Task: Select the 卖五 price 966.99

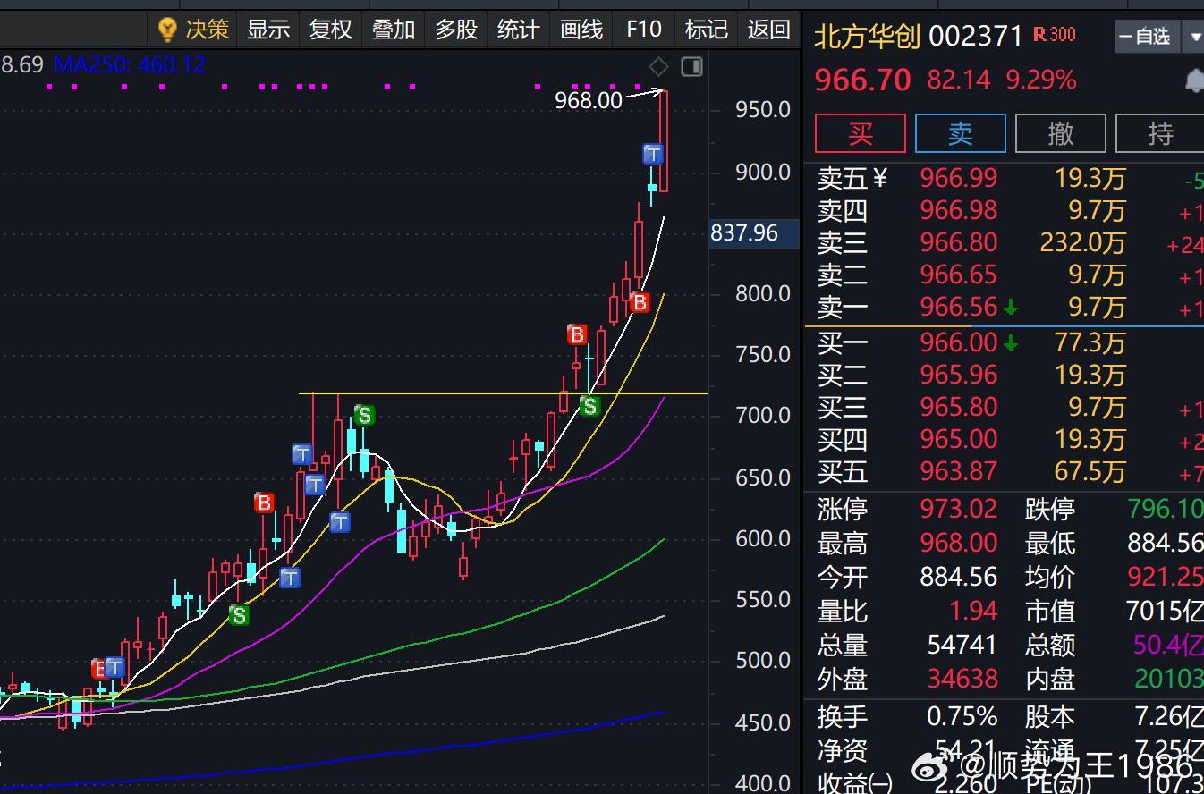Action: [x=958, y=178]
